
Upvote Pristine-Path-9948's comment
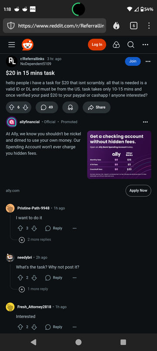(20, 228)
